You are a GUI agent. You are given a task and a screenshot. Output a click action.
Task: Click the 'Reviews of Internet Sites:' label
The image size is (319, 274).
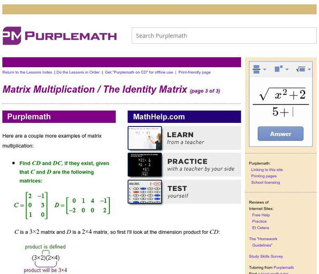(x=261, y=205)
